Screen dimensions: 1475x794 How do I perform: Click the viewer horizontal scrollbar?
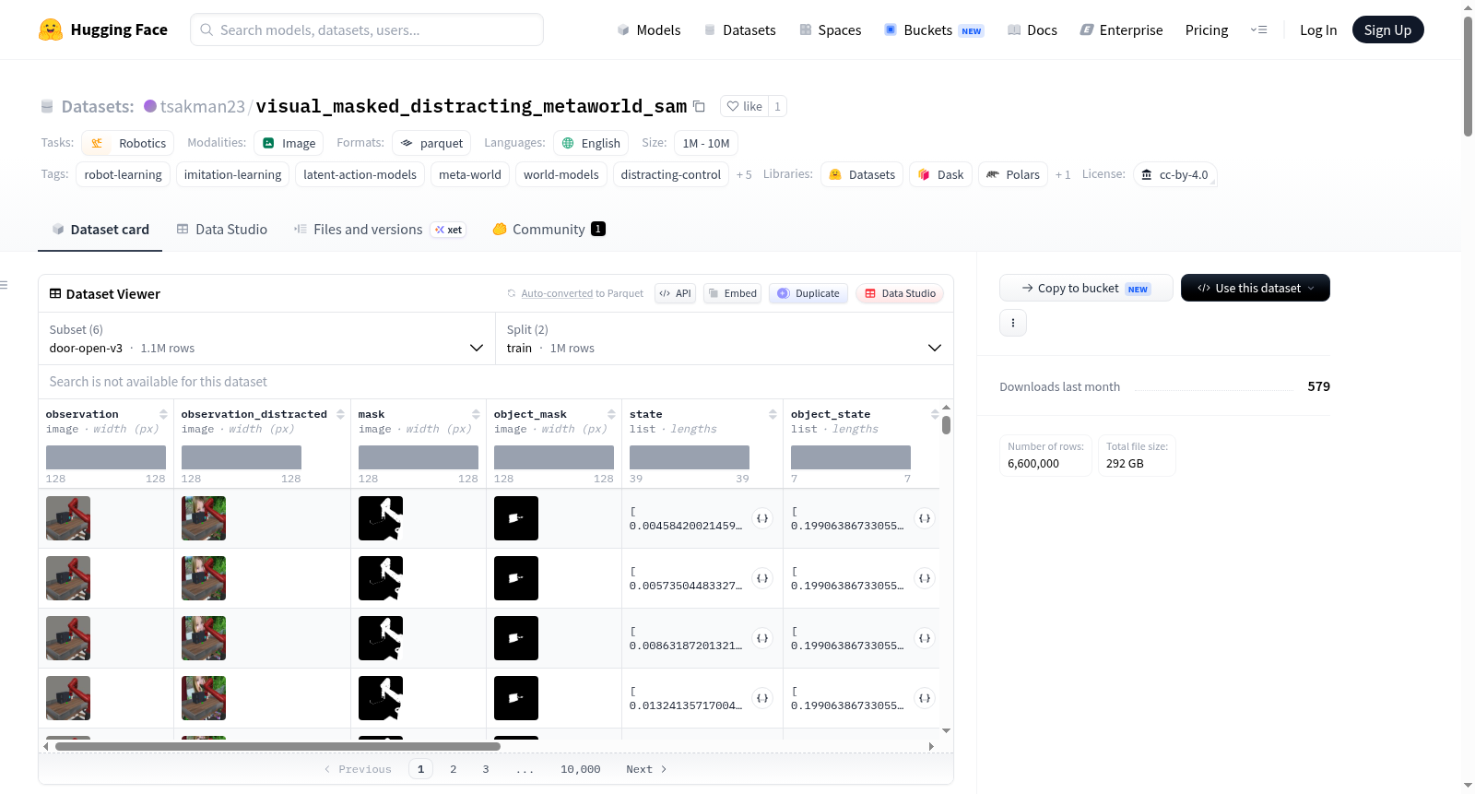coord(277,746)
